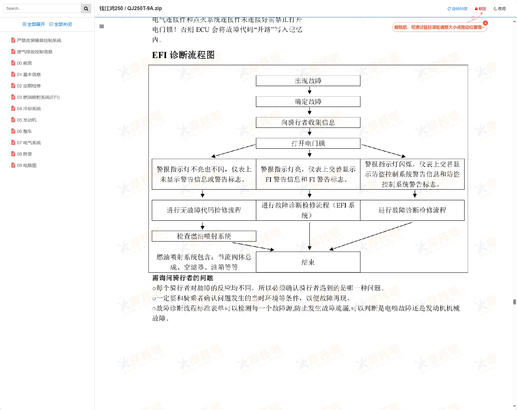
Task: Click the vertical scrollbar thumb
Action: [x=514, y=302]
